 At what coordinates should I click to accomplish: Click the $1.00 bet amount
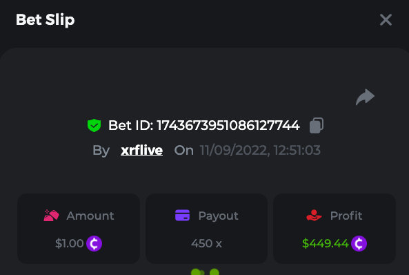pos(70,244)
